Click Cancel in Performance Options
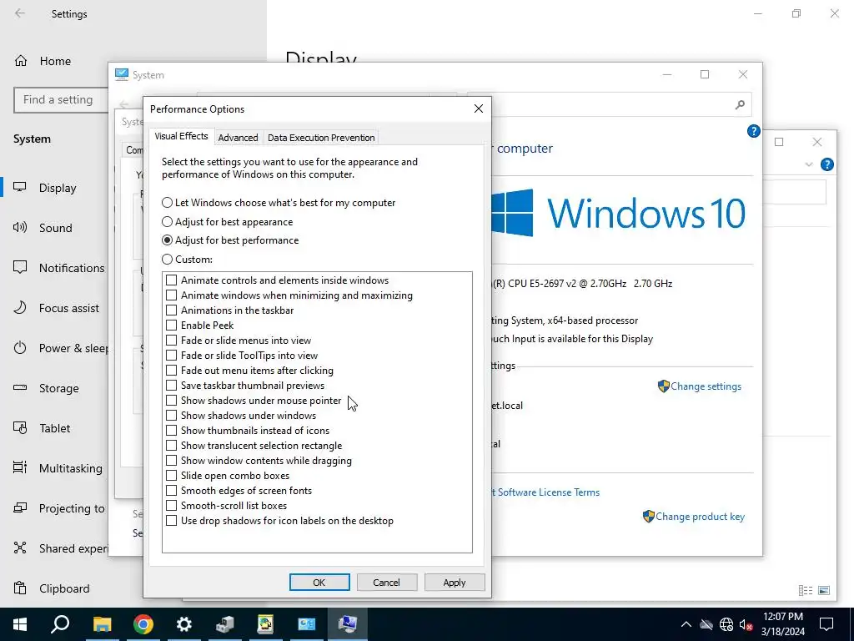Viewport: 854px width, 641px height. coord(387,582)
